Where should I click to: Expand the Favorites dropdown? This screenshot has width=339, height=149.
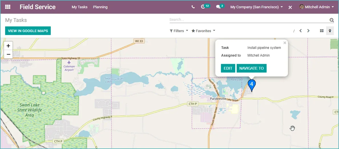pyautogui.click(x=204, y=31)
